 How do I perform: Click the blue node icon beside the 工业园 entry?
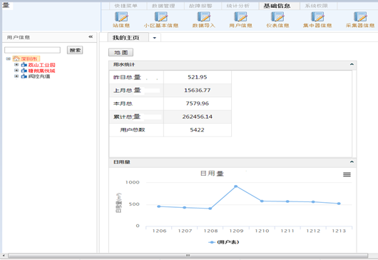[24, 65]
